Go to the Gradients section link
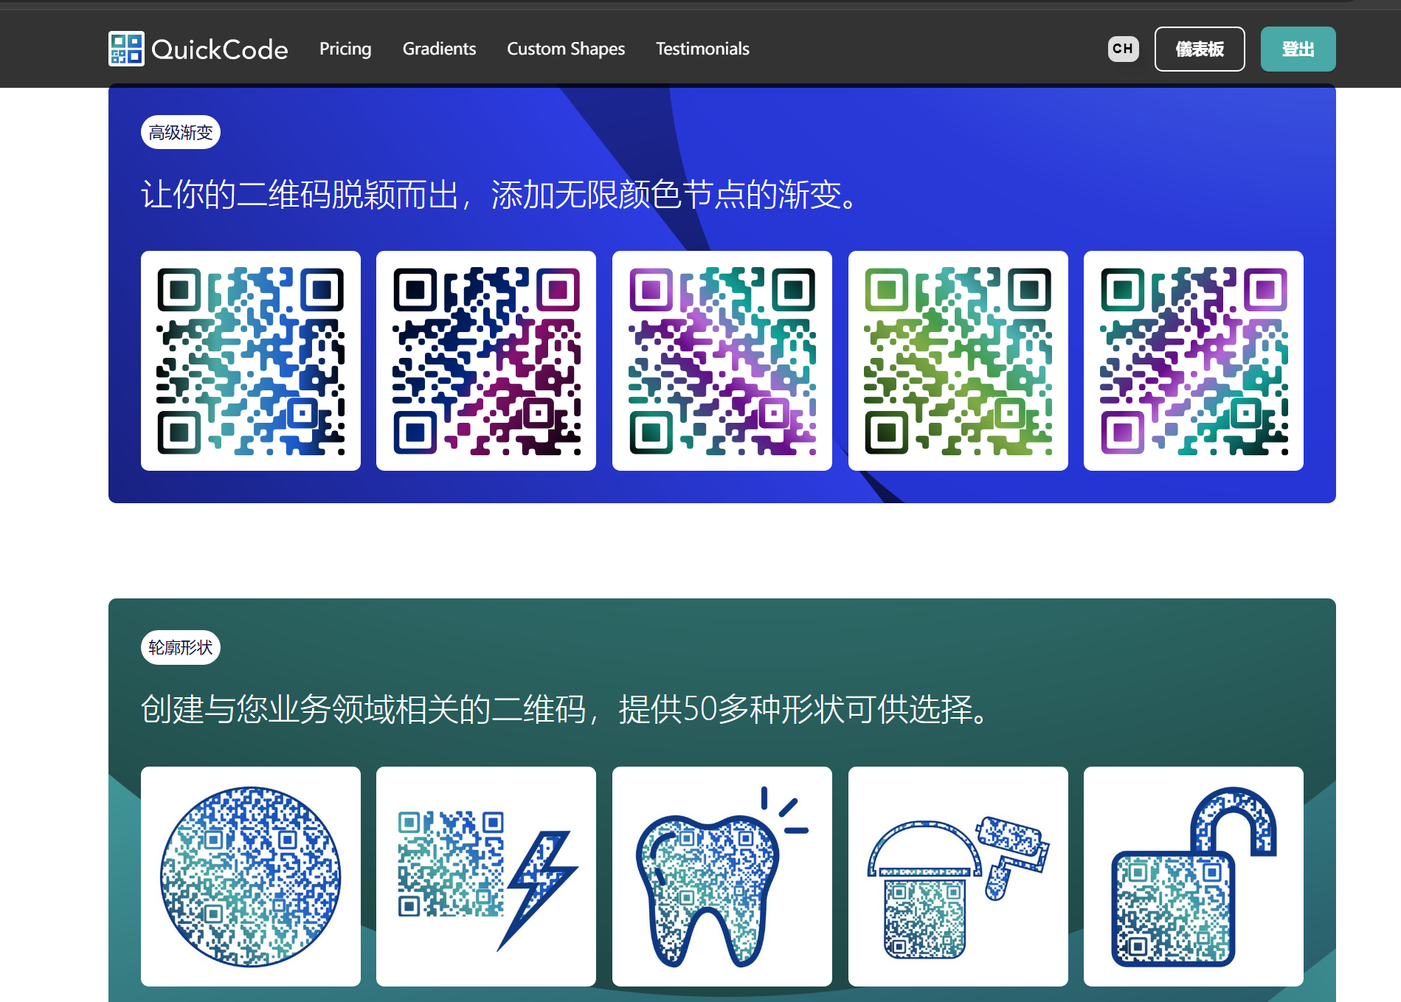 pyautogui.click(x=439, y=49)
